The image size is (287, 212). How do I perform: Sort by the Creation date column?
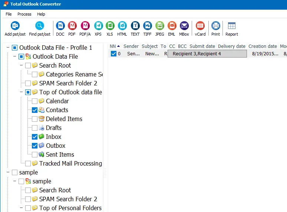tap(263, 46)
